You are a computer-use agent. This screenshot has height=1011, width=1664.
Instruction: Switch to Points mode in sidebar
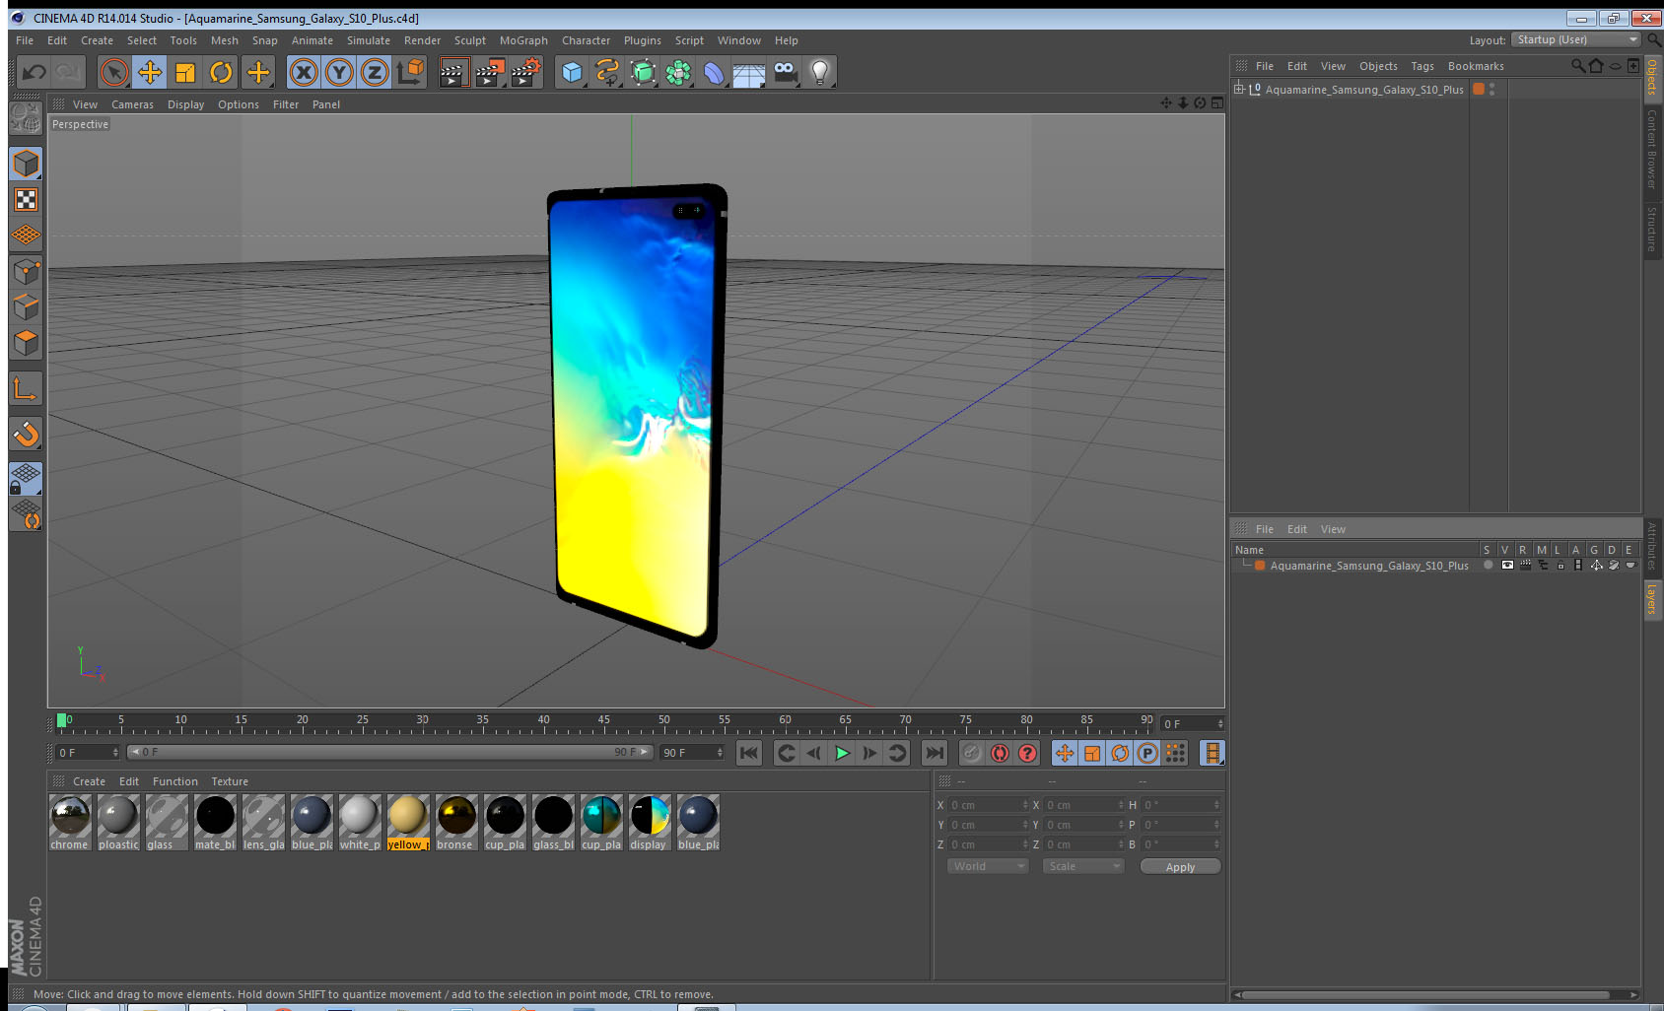pyautogui.click(x=26, y=271)
